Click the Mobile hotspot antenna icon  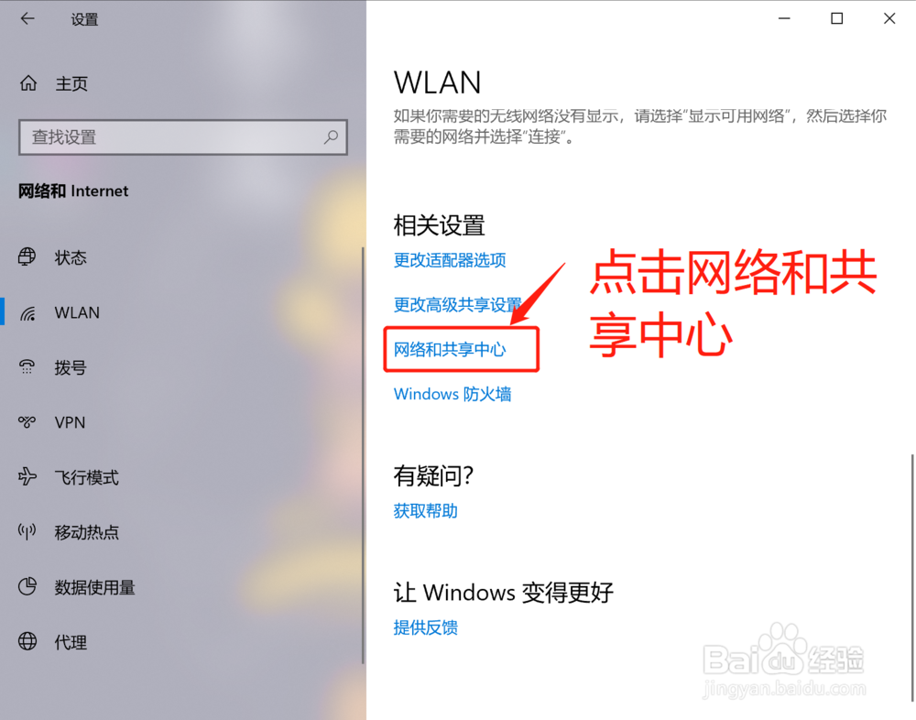click(x=27, y=532)
